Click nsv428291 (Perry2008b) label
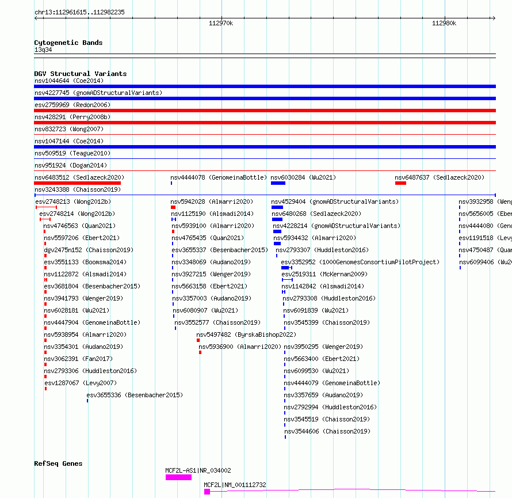Viewport: 512px width, 498px height. point(72,117)
